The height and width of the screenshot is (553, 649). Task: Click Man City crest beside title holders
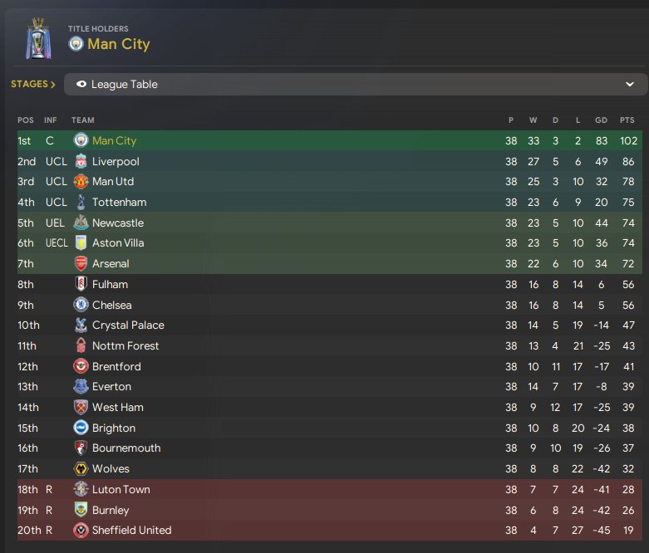coord(76,43)
